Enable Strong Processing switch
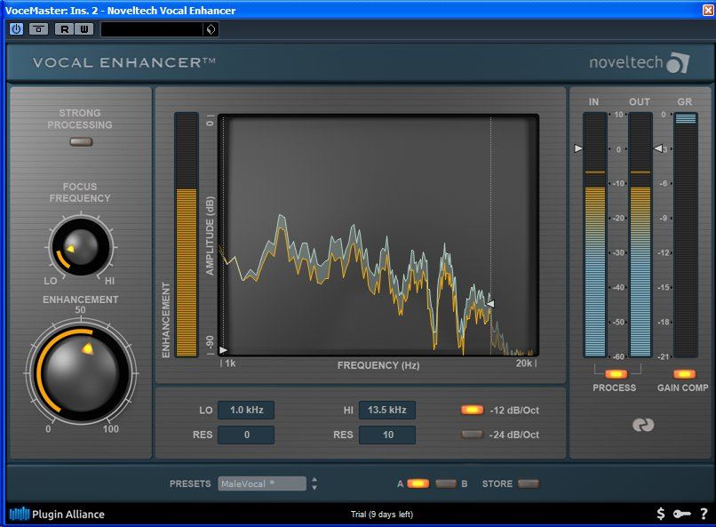Viewport: 716px width, 527px height. coord(81,141)
